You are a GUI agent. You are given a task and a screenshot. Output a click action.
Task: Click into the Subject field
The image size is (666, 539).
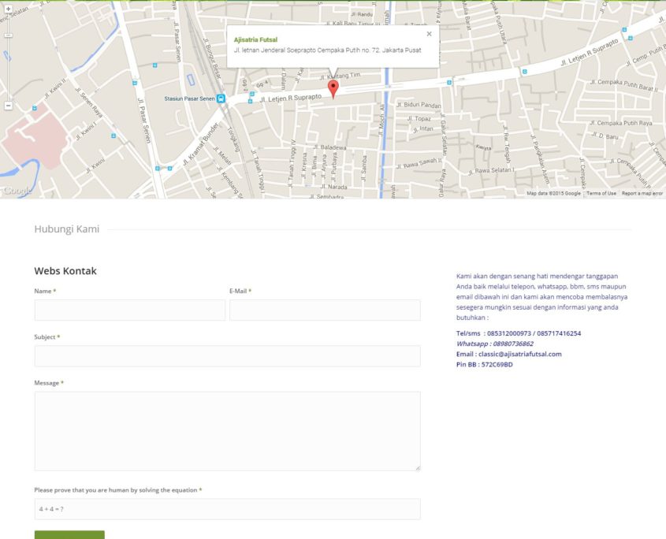tap(227, 356)
